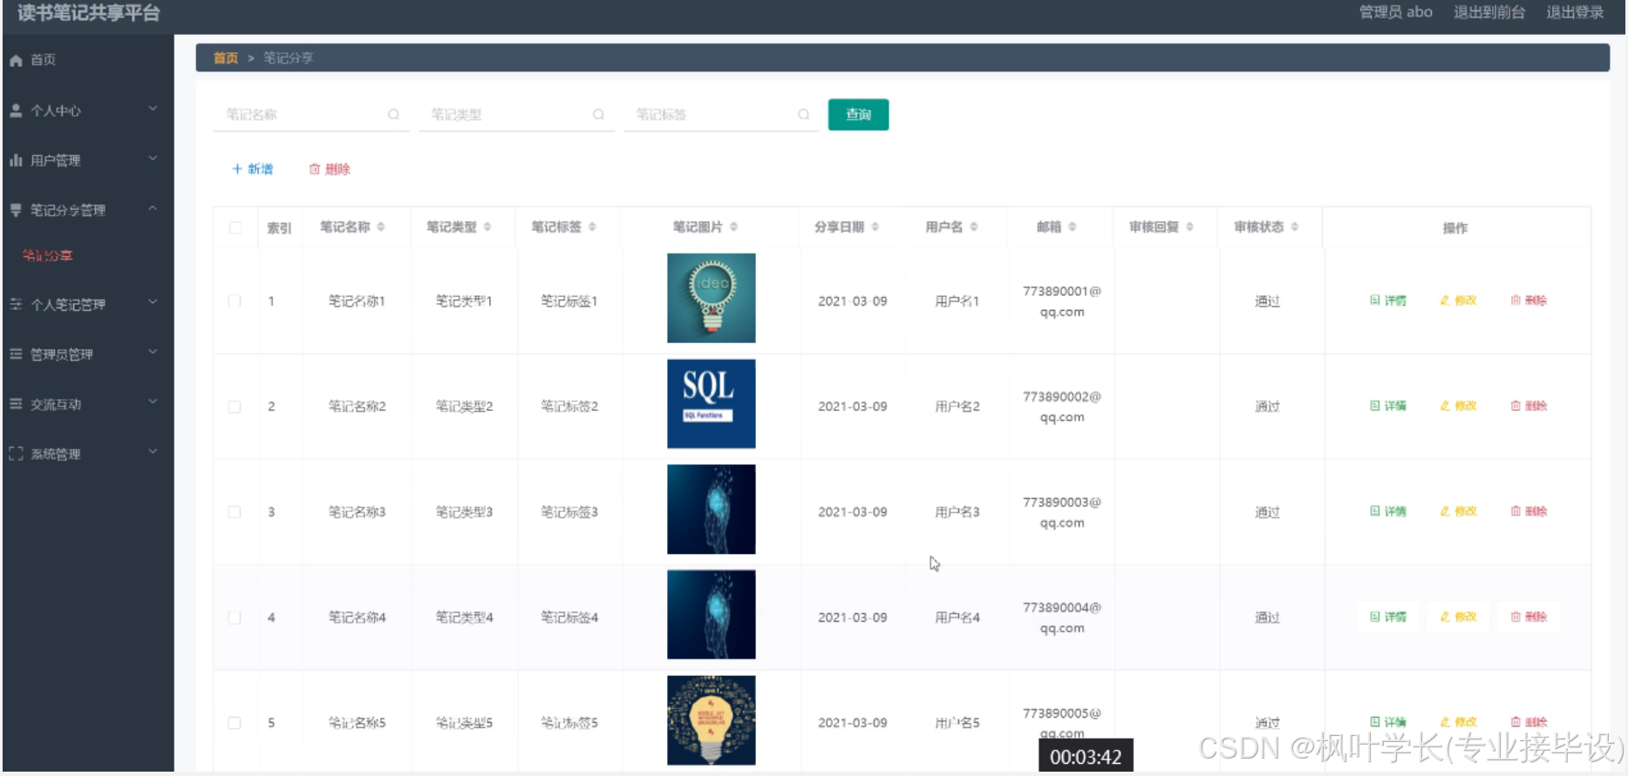Open the yellow lightbulb thumbnail in row 5
Screen dimensions: 1628x776
[x=712, y=720]
